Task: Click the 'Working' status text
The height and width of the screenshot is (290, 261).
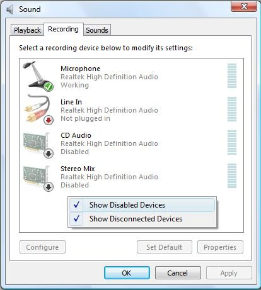Action: point(74,85)
